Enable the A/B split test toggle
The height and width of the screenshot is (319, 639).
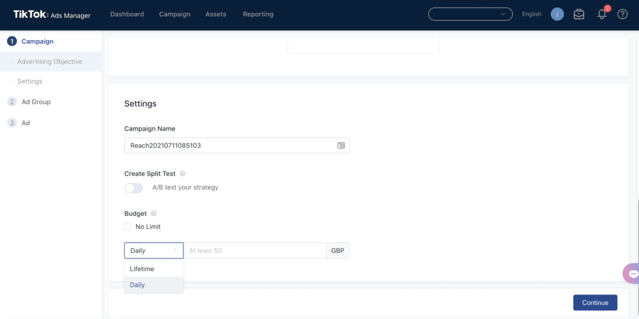[x=134, y=188]
